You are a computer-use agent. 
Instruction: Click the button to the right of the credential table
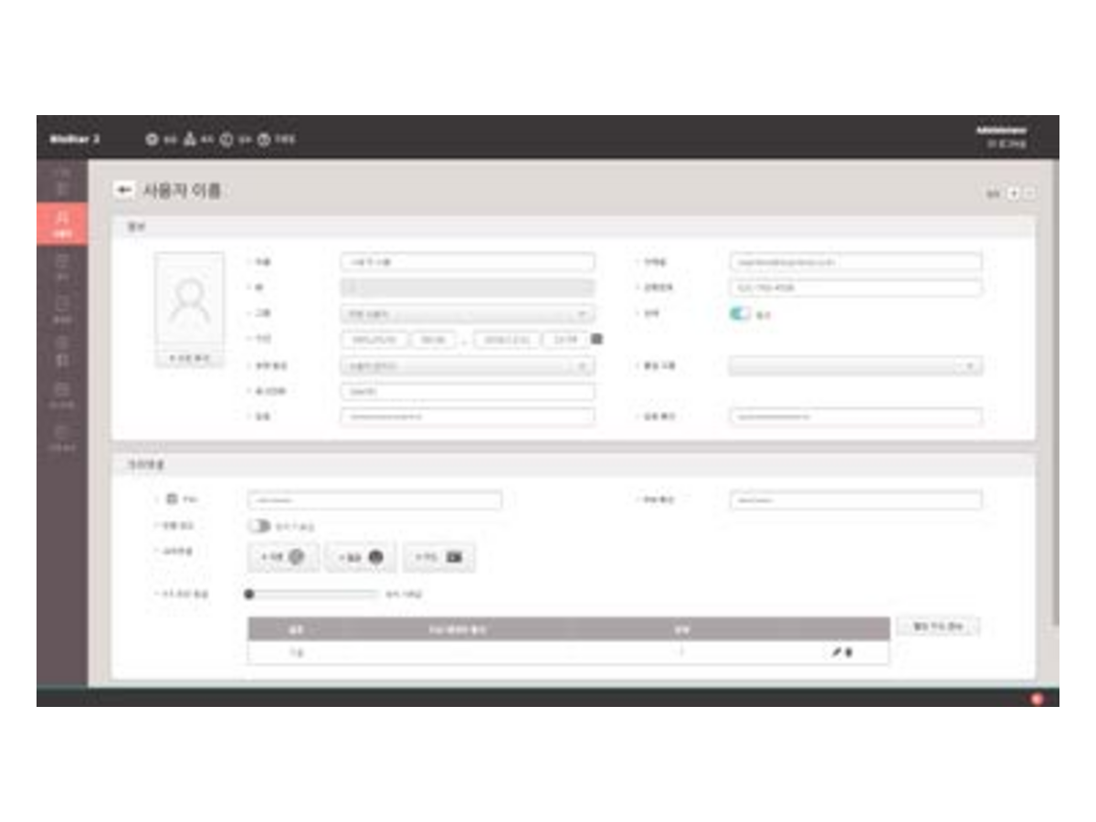(x=938, y=627)
